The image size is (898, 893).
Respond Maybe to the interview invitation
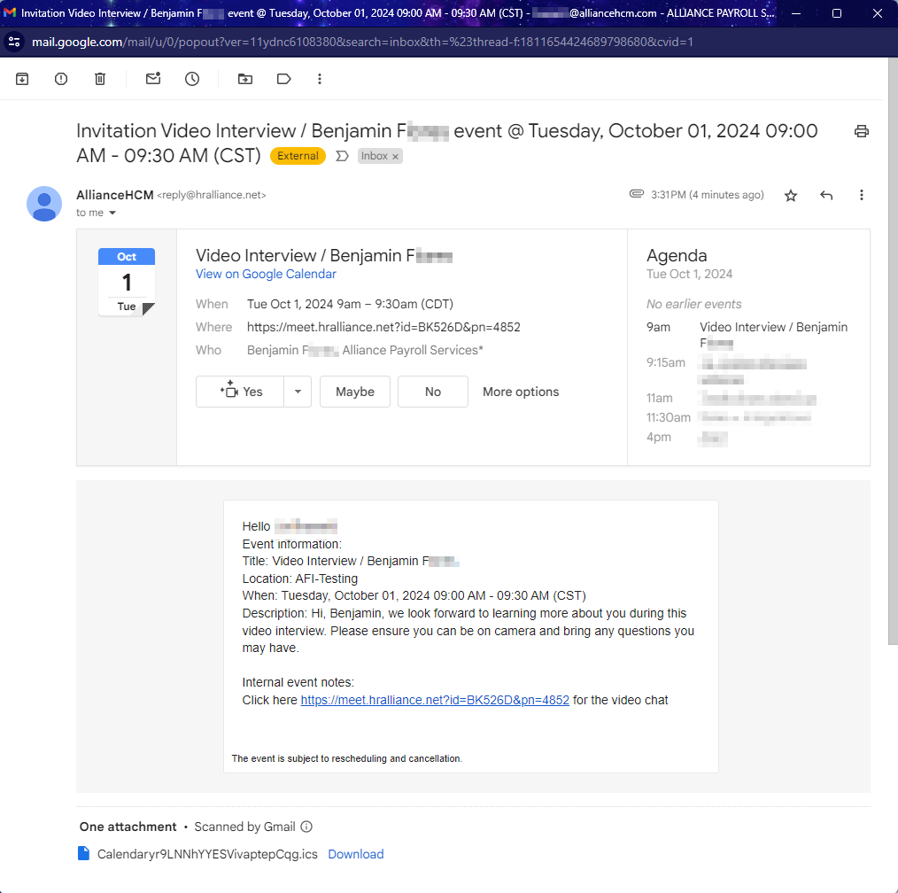tap(355, 392)
